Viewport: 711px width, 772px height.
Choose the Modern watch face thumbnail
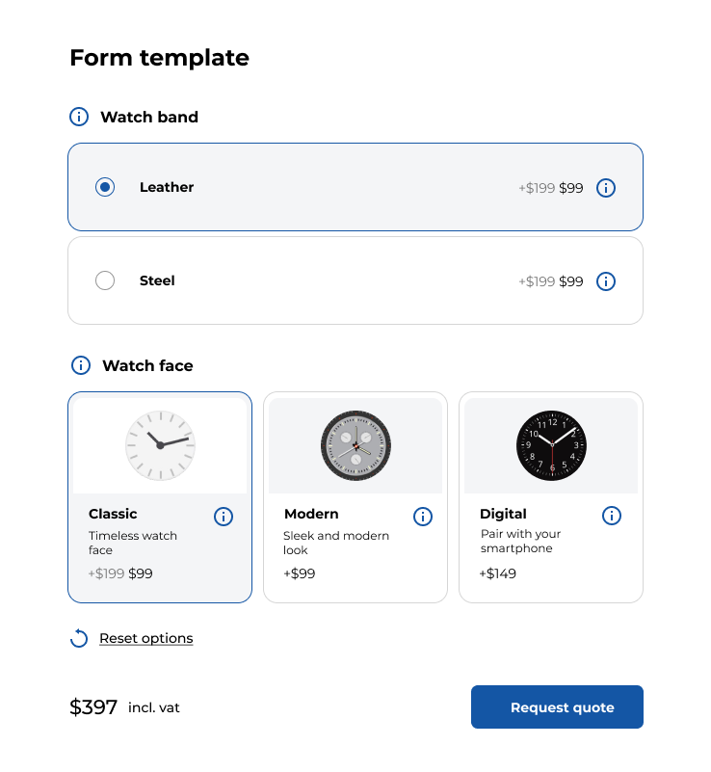pyautogui.click(x=355, y=444)
